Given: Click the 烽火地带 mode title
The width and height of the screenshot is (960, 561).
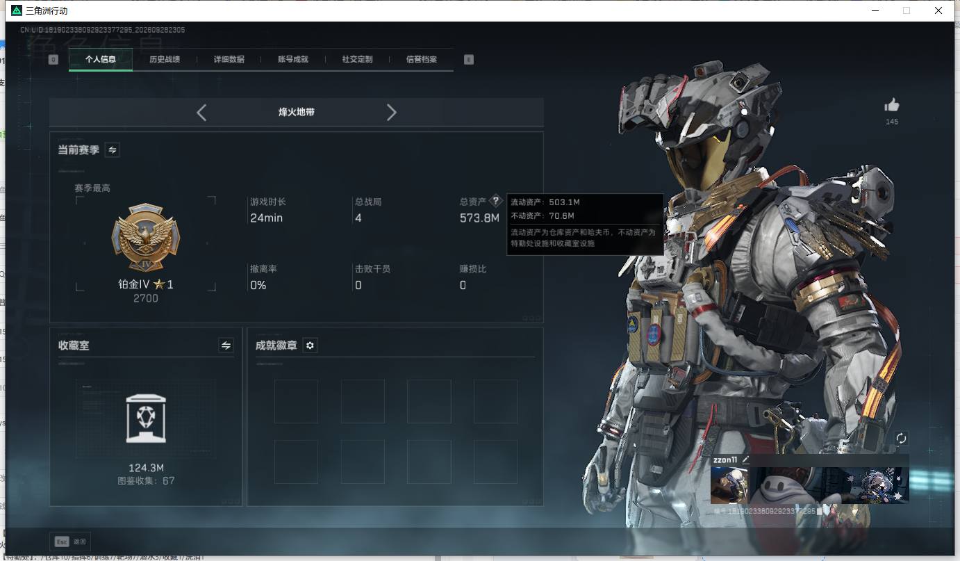Looking at the screenshot, I should click(297, 112).
